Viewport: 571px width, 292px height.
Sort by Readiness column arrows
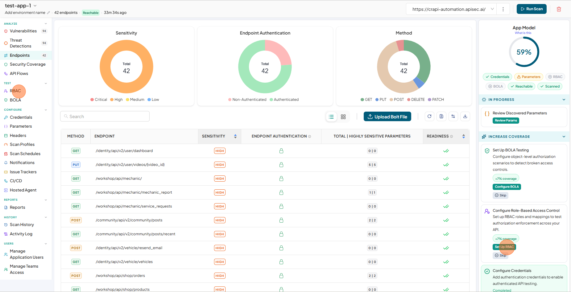tap(464, 136)
